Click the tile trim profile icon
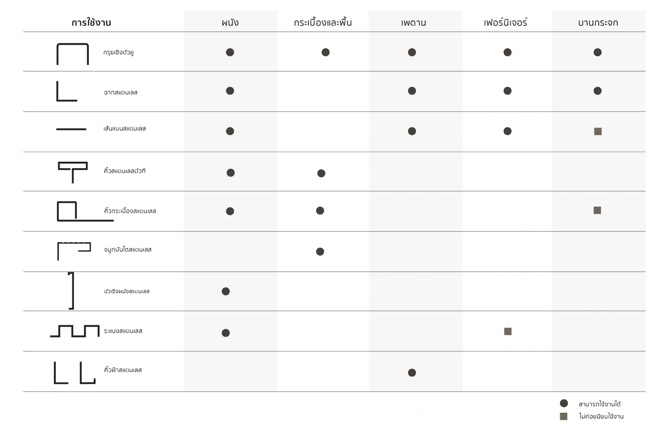669x428 pixels. point(85,211)
